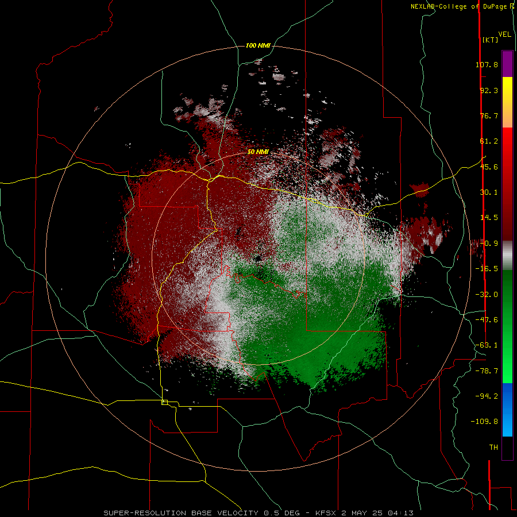This screenshot has height=517, width=517.
Task: Select the 45.6 scale value
Action: (489, 167)
